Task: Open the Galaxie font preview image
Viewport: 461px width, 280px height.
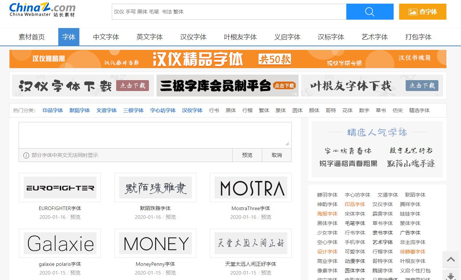Action: click(60, 243)
